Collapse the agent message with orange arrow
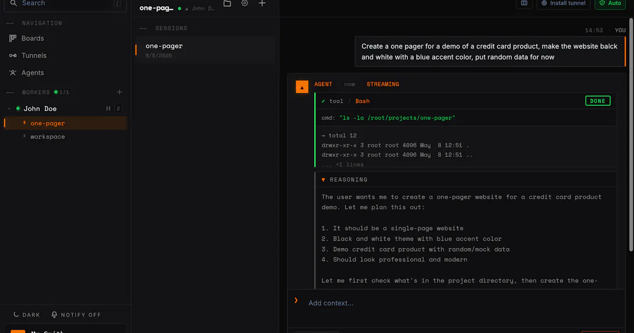The width and height of the screenshot is (634, 333). tap(302, 87)
